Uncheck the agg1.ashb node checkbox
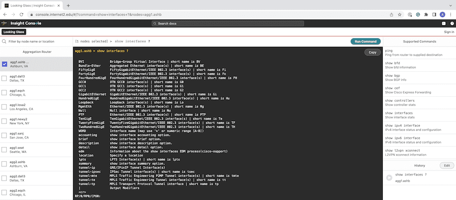This screenshot has height=200, width=456. pyautogui.click(x=5, y=64)
